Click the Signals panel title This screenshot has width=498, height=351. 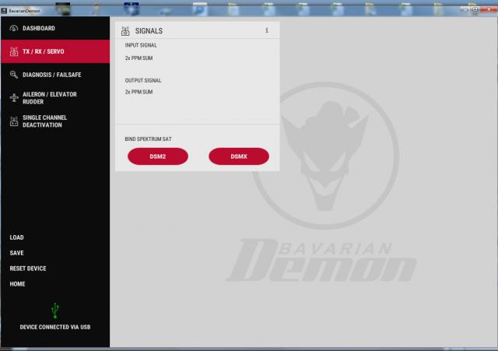[x=149, y=31]
